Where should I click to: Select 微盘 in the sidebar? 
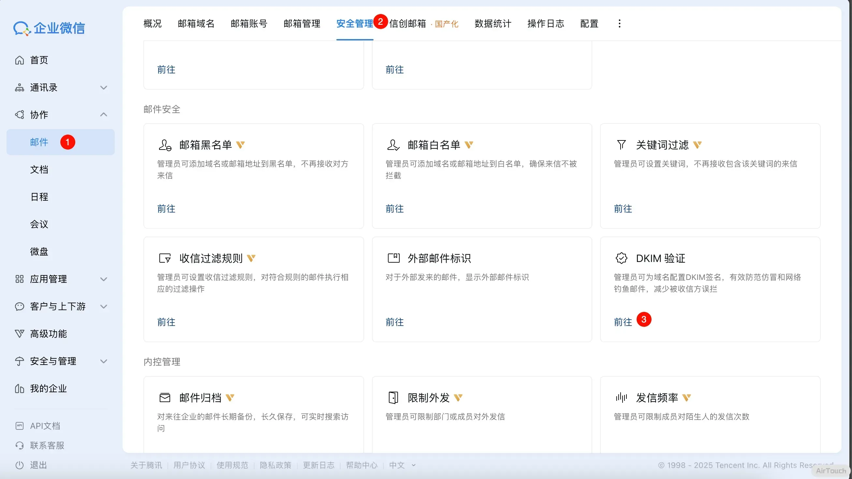point(39,252)
